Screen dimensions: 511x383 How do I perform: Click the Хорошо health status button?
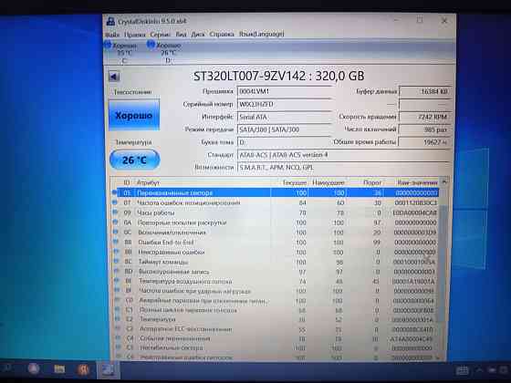point(134,115)
